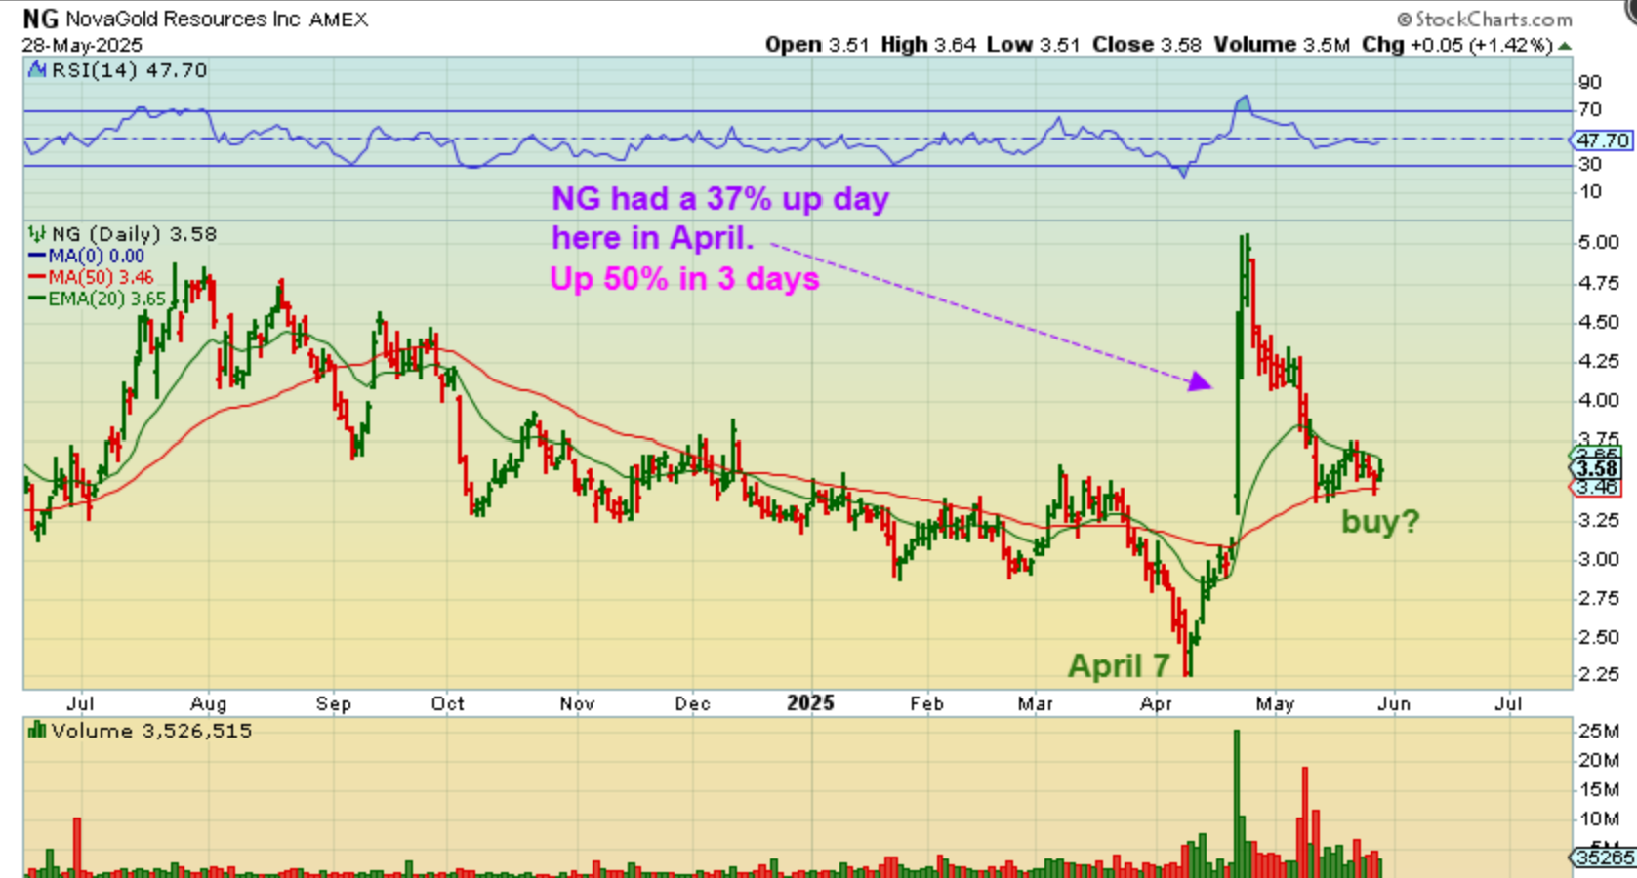Click the Dec label on the time axis
1637x878 pixels.
692,703
